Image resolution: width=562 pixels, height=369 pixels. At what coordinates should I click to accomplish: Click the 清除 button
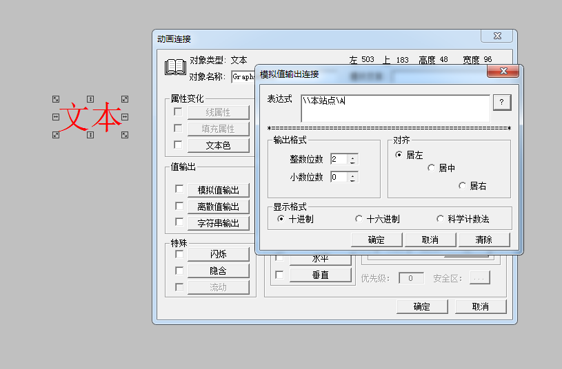484,240
